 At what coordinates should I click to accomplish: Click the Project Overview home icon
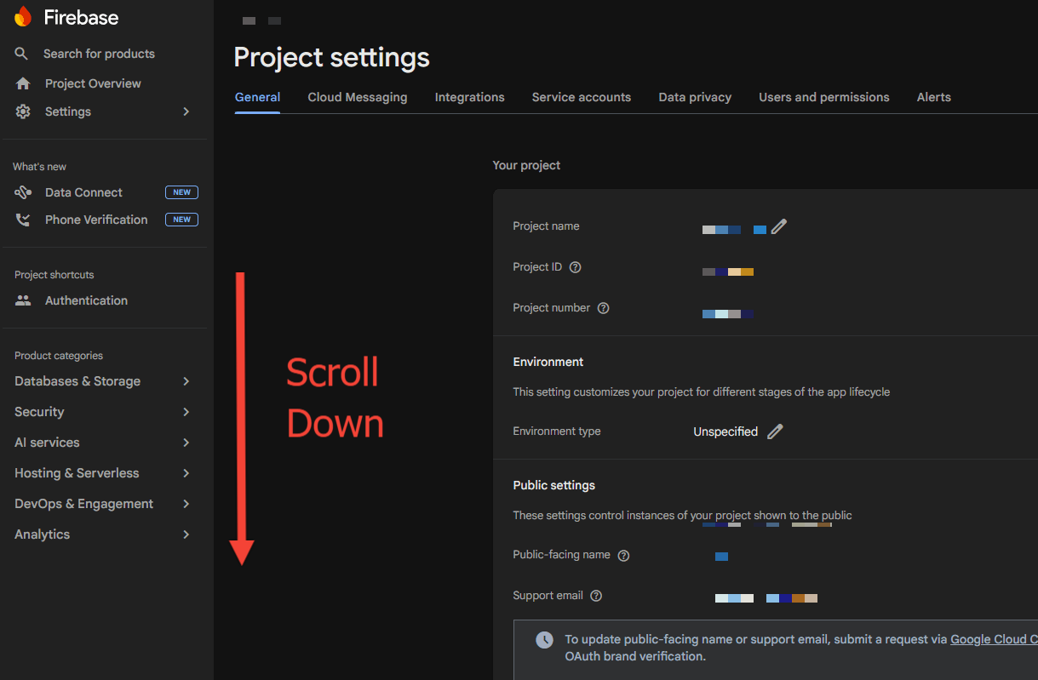(23, 83)
